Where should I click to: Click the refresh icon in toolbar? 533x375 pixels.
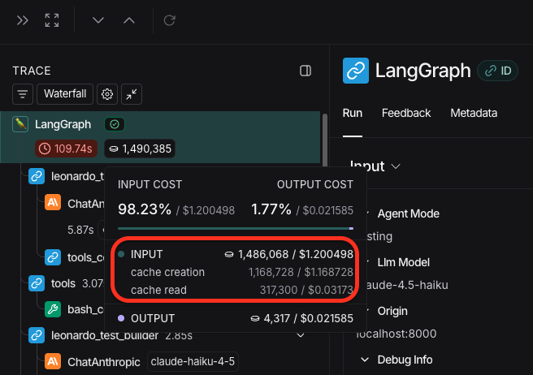click(169, 20)
